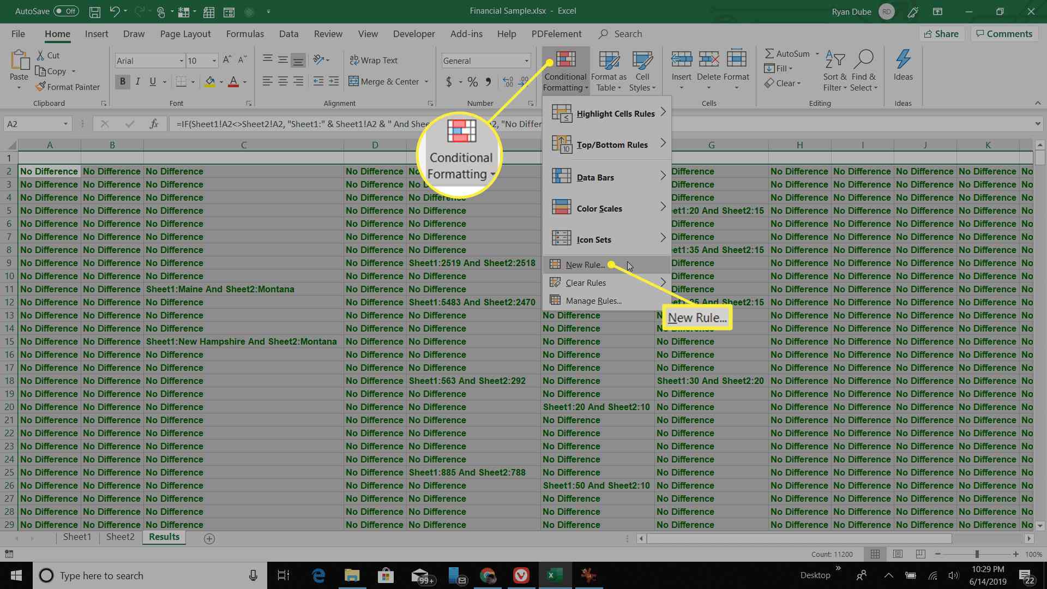
Task: Switch to the Sheet1 tab
Action: pos(75,537)
